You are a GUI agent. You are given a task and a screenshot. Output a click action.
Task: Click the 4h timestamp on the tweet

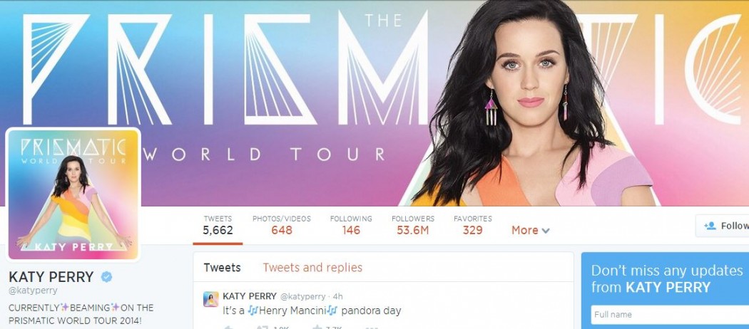[x=337, y=296]
